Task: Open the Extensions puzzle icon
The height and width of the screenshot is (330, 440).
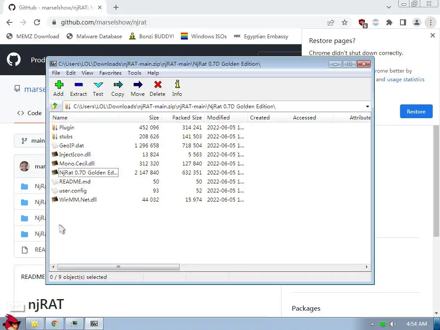Action: point(389,22)
